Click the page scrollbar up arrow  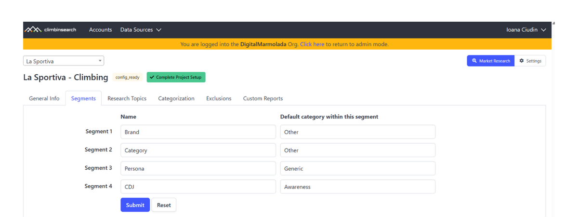pyautogui.click(x=554, y=23)
